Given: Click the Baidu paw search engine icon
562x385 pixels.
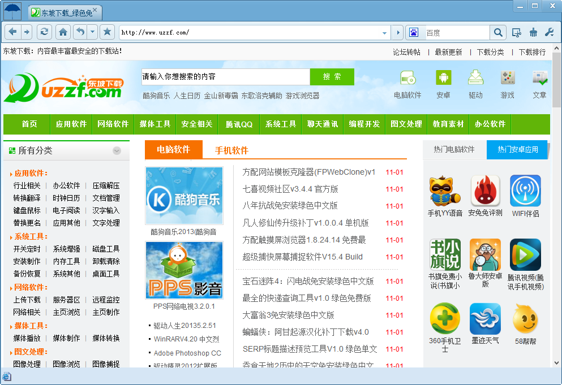Looking at the screenshot, I should [x=414, y=33].
